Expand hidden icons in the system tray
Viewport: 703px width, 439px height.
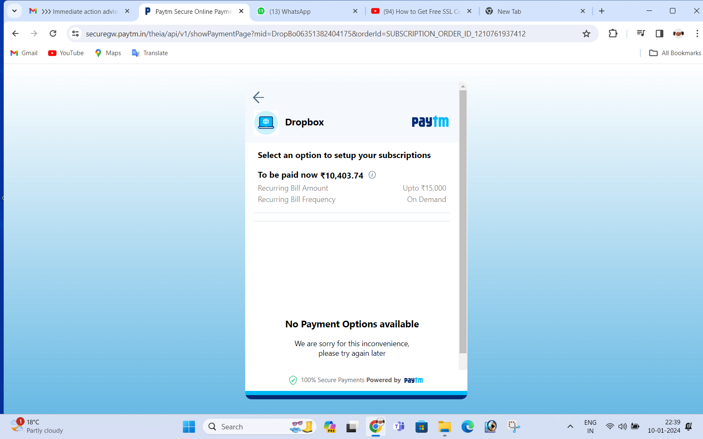point(570,426)
